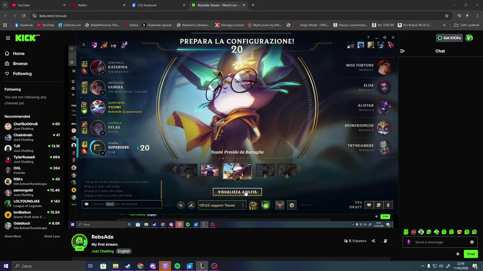The width and height of the screenshot is (483, 271).
Task: Collapse recommended list with Show Less
Action: pyautogui.click(x=52, y=236)
